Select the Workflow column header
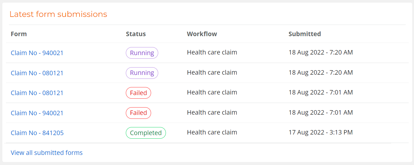Image resolution: width=414 pixels, height=165 pixels. point(202,34)
